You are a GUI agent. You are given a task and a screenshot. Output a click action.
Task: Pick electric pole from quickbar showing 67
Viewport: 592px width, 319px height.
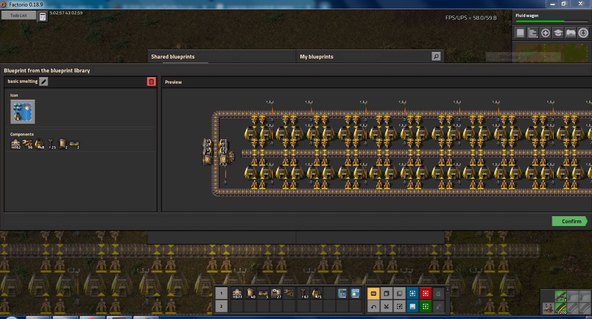tap(303, 293)
